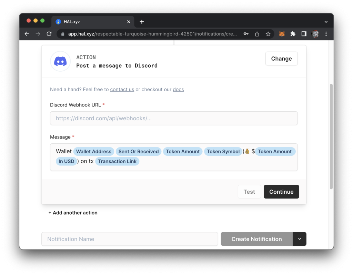The image size is (353, 275).
Task: Click the Create Notification button
Action: pos(256,239)
